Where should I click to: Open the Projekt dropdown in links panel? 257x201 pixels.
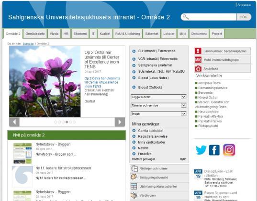[x=158, y=114]
